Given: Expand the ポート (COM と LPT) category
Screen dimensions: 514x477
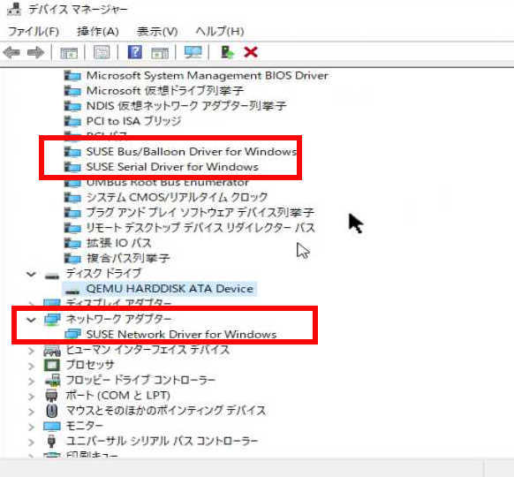Looking at the screenshot, I should pyautogui.click(x=31, y=396).
